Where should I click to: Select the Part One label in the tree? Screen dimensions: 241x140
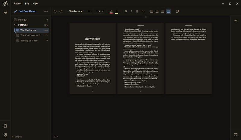[x=23, y=25]
